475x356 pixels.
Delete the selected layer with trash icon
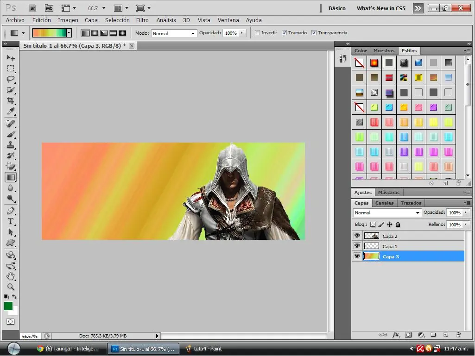[458, 335]
